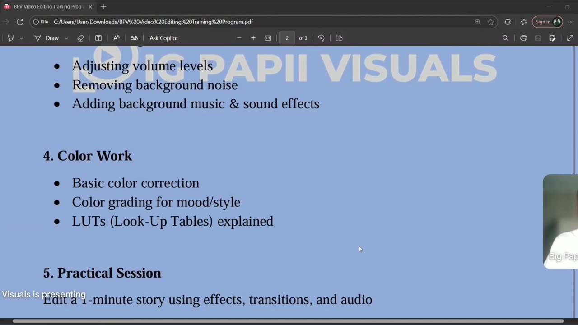
Task: Open Find in PDF search
Action: [x=505, y=38]
